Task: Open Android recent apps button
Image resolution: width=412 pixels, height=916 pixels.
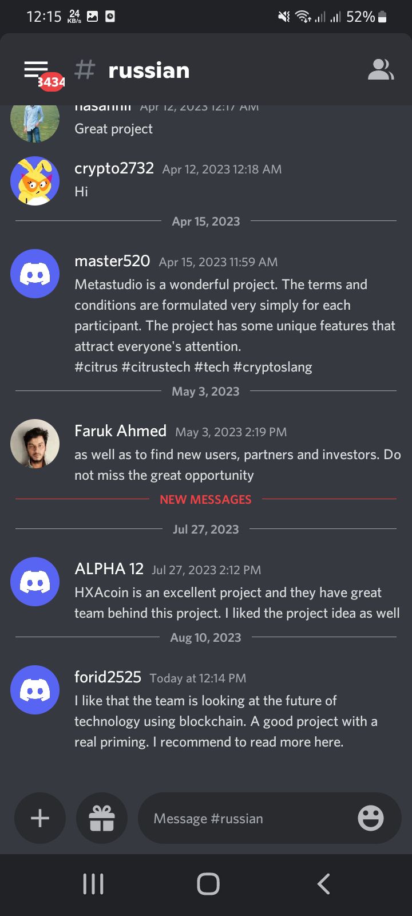Action: (x=93, y=884)
